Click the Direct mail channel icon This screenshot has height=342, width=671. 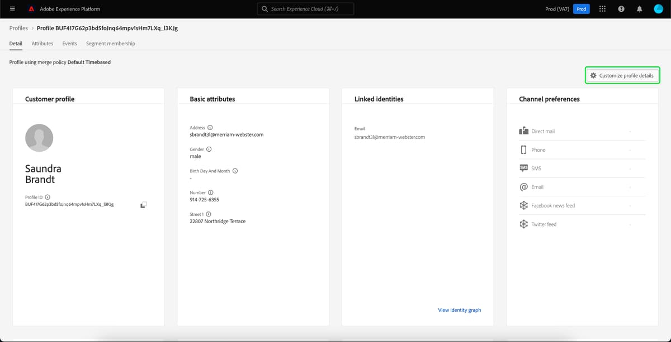point(524,131)
